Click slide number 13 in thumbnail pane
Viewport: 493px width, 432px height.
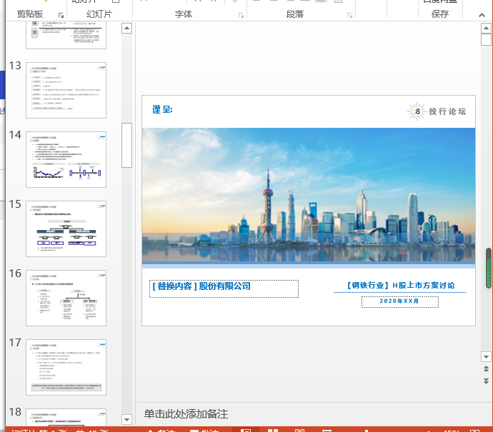[x=15, y=66]
